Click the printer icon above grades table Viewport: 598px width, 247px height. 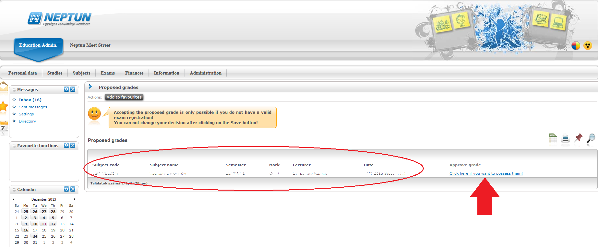pyautogui.click(x=566, y=139)
